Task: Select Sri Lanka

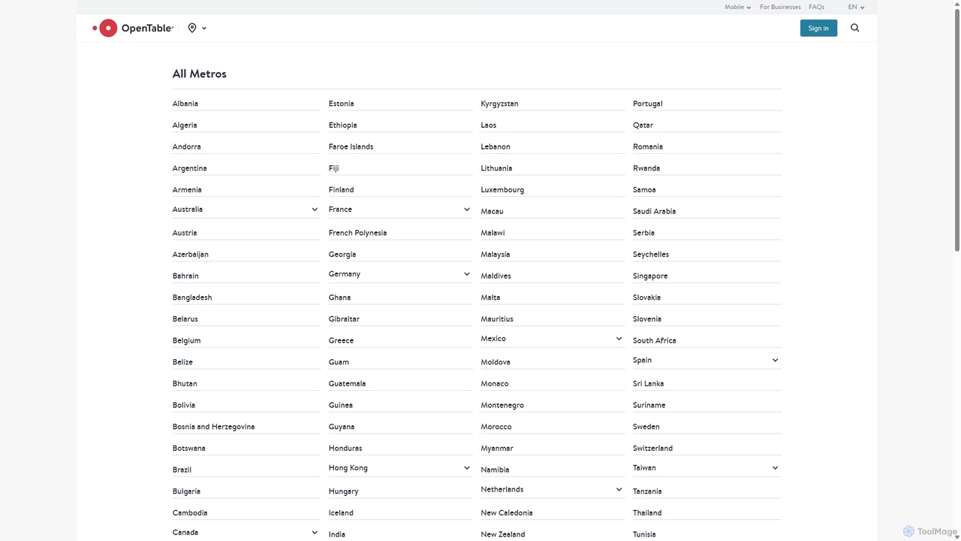Action: coord(648,384)
